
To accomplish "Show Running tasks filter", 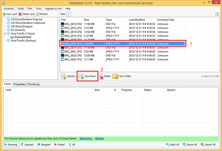I will click(11, 145).
